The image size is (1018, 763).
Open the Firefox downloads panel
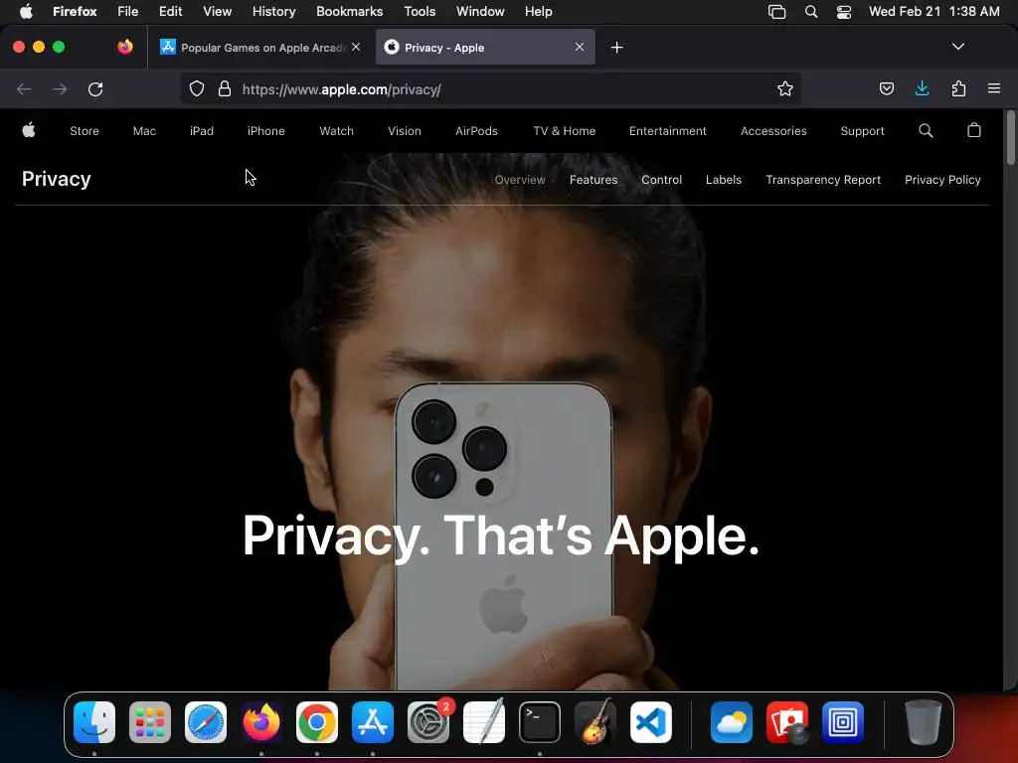click(x=922, y=88)
